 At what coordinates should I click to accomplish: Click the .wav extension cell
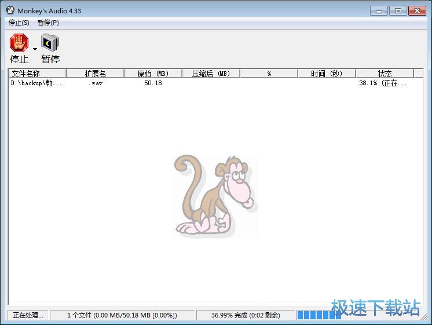click(x=96, y=83)
